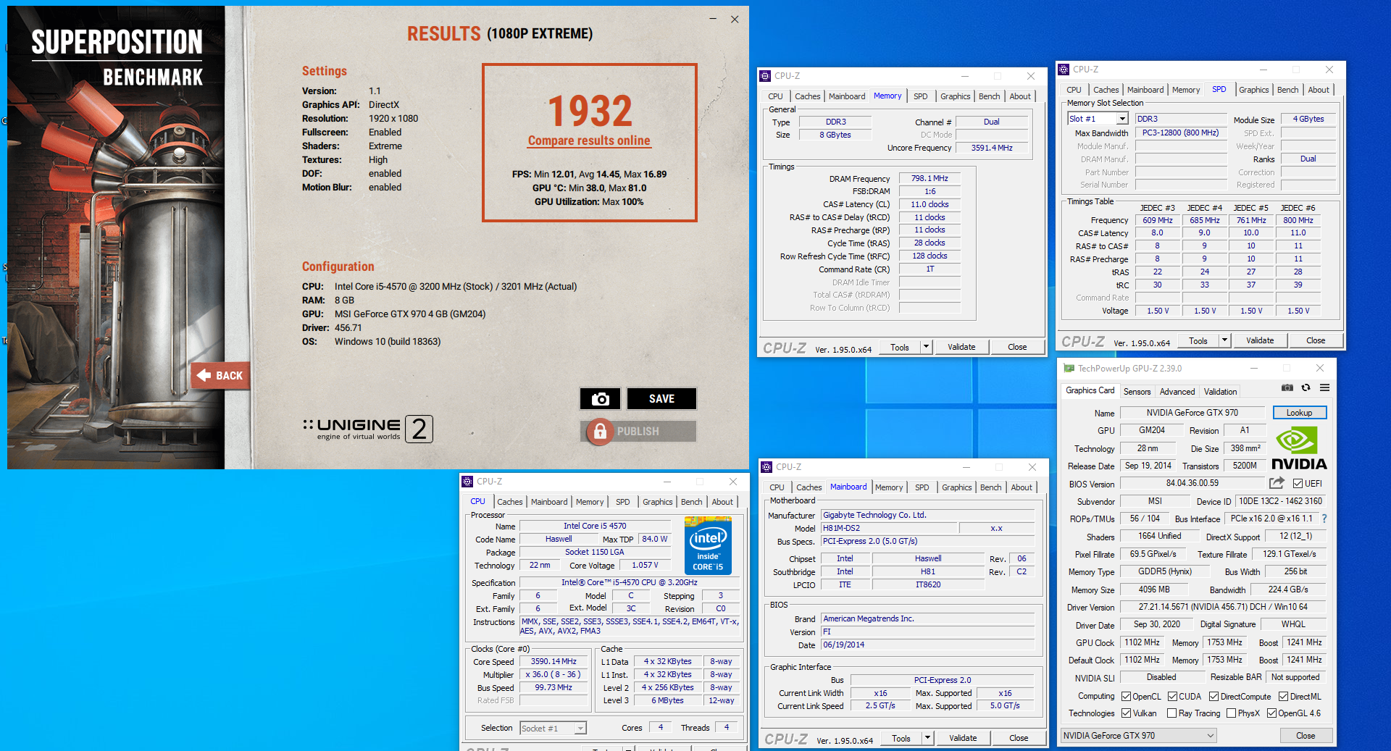This screenshot has height=751, width=1391.
Task: Toggle the PhysX checkbox in GPU-Z
Action: 1231,713
